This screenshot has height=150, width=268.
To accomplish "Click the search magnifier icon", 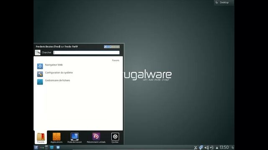I will point(38,52).
